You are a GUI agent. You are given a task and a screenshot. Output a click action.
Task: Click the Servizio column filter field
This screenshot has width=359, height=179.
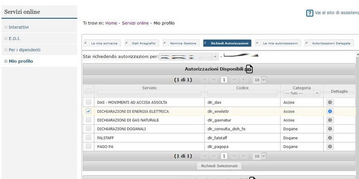point(149,93)
